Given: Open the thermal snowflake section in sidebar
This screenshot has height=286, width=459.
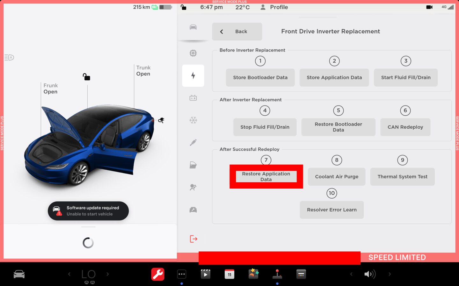Looking at the screenshot, I should 193,120.
